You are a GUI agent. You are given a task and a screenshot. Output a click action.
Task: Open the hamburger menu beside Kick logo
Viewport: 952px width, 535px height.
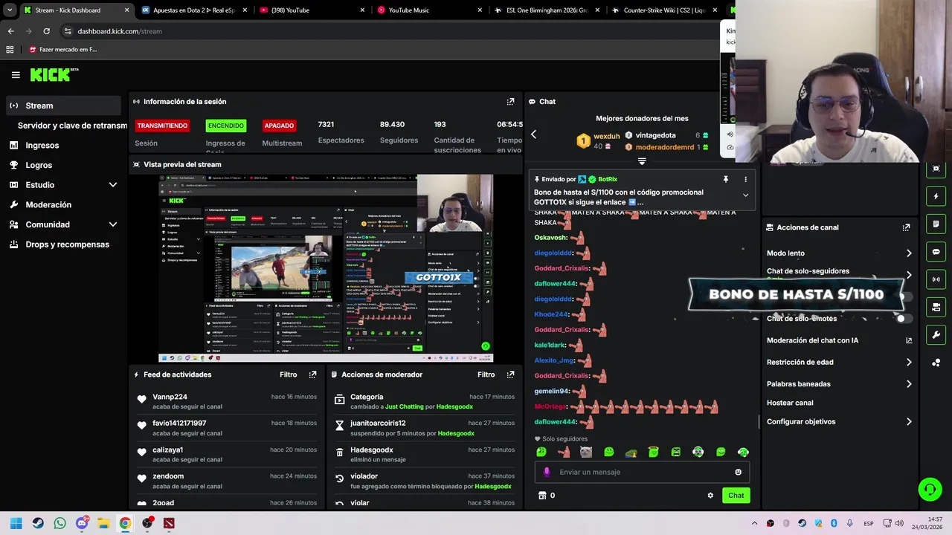(16, 75)
